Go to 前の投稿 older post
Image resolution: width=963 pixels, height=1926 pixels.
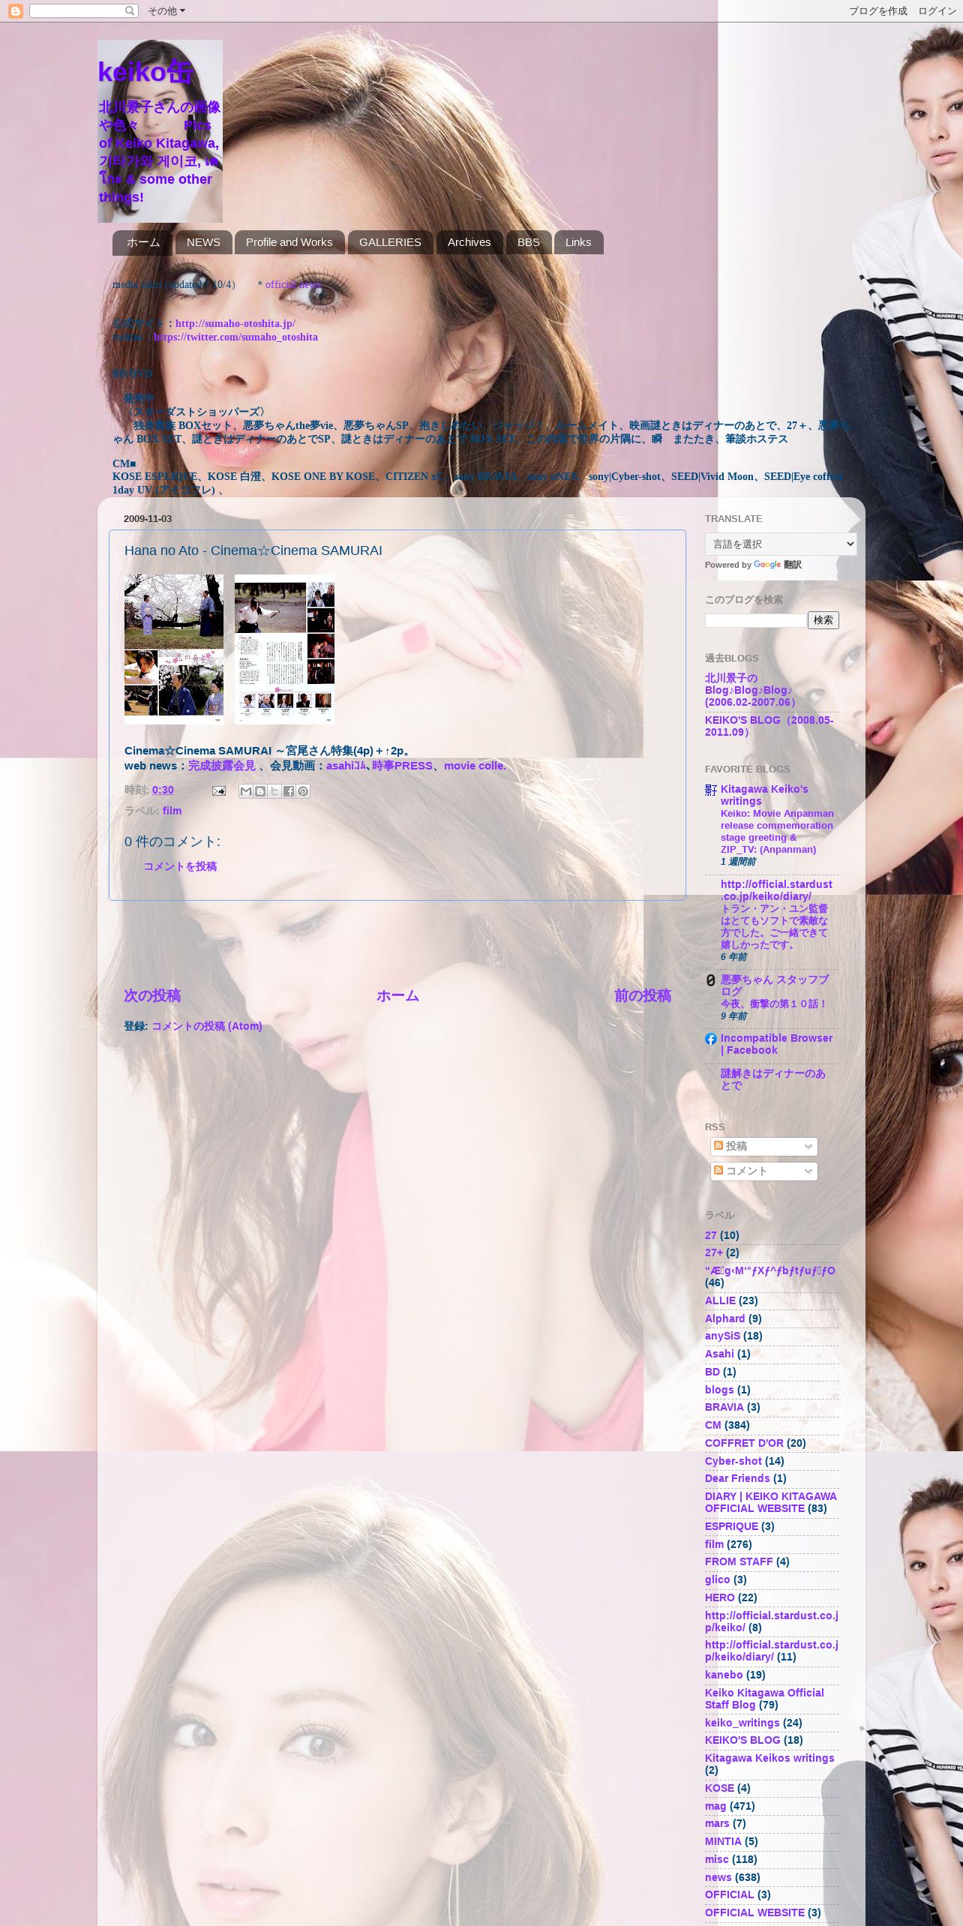(x=643, y=995)
